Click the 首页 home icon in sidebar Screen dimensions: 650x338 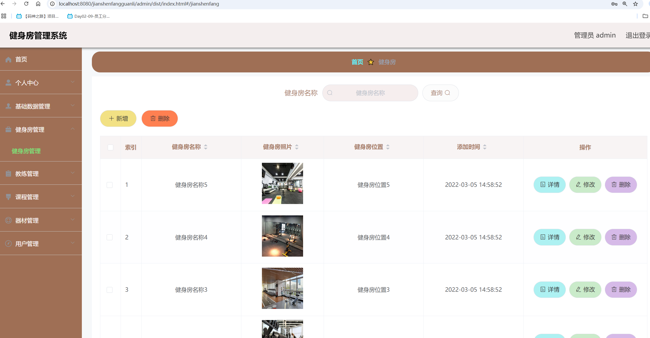8,59
